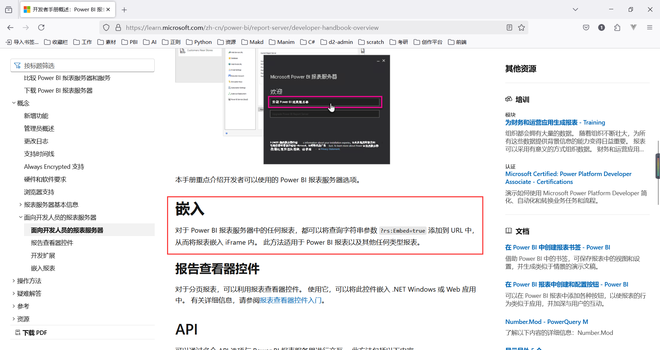
Task: Open the d2-admin bookmarks folder
Action: pos(337,42)
